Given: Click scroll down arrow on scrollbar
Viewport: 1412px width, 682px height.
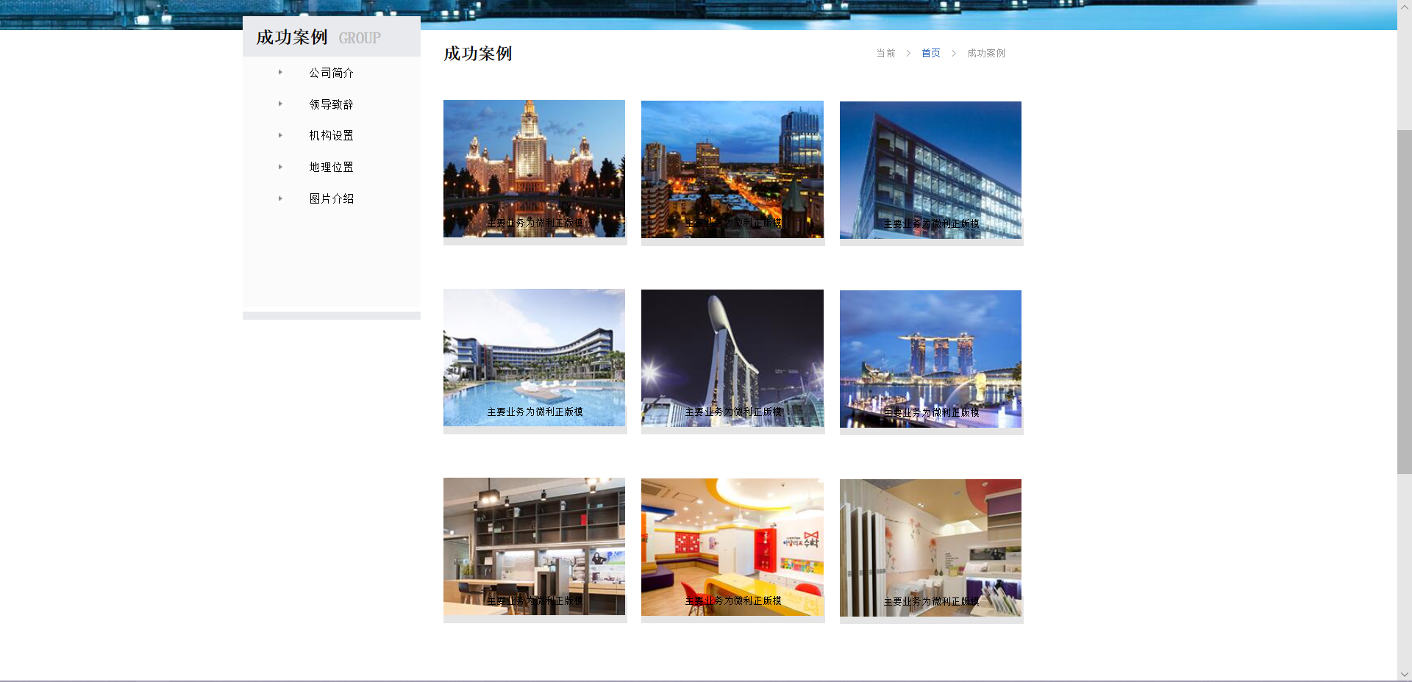Looking at the screenshot, I should tap(1405, 674).
